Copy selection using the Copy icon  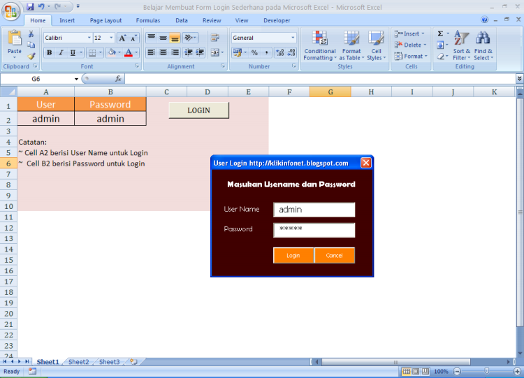[31, 45]
